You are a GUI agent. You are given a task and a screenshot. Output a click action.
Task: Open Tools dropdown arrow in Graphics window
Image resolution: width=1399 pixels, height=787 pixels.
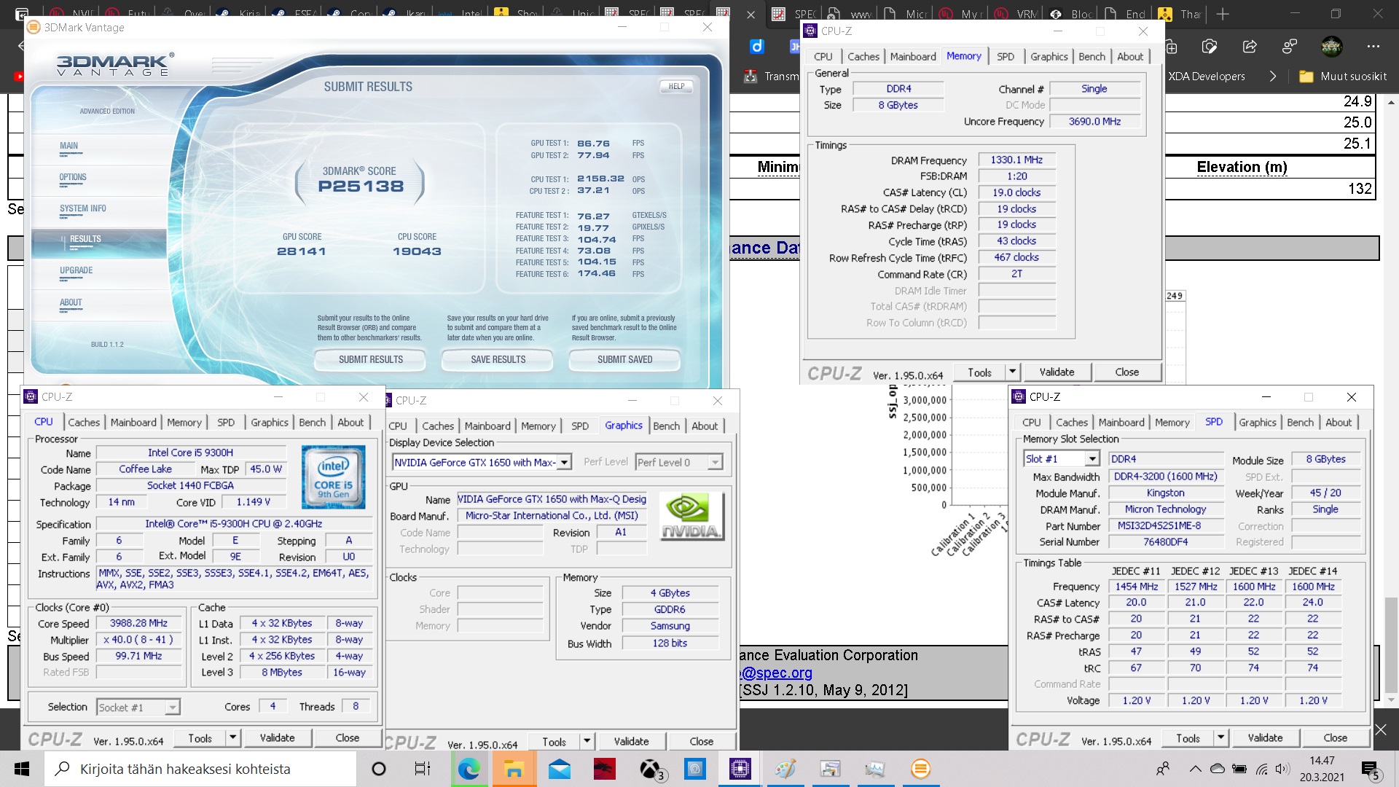587,741
